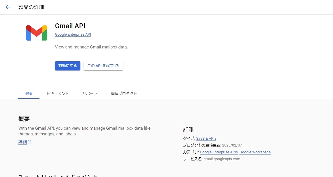Image resolution: width=333 pixels, height=177 pixels.
Task: Click the 概要 section heading
Action: 24,119
